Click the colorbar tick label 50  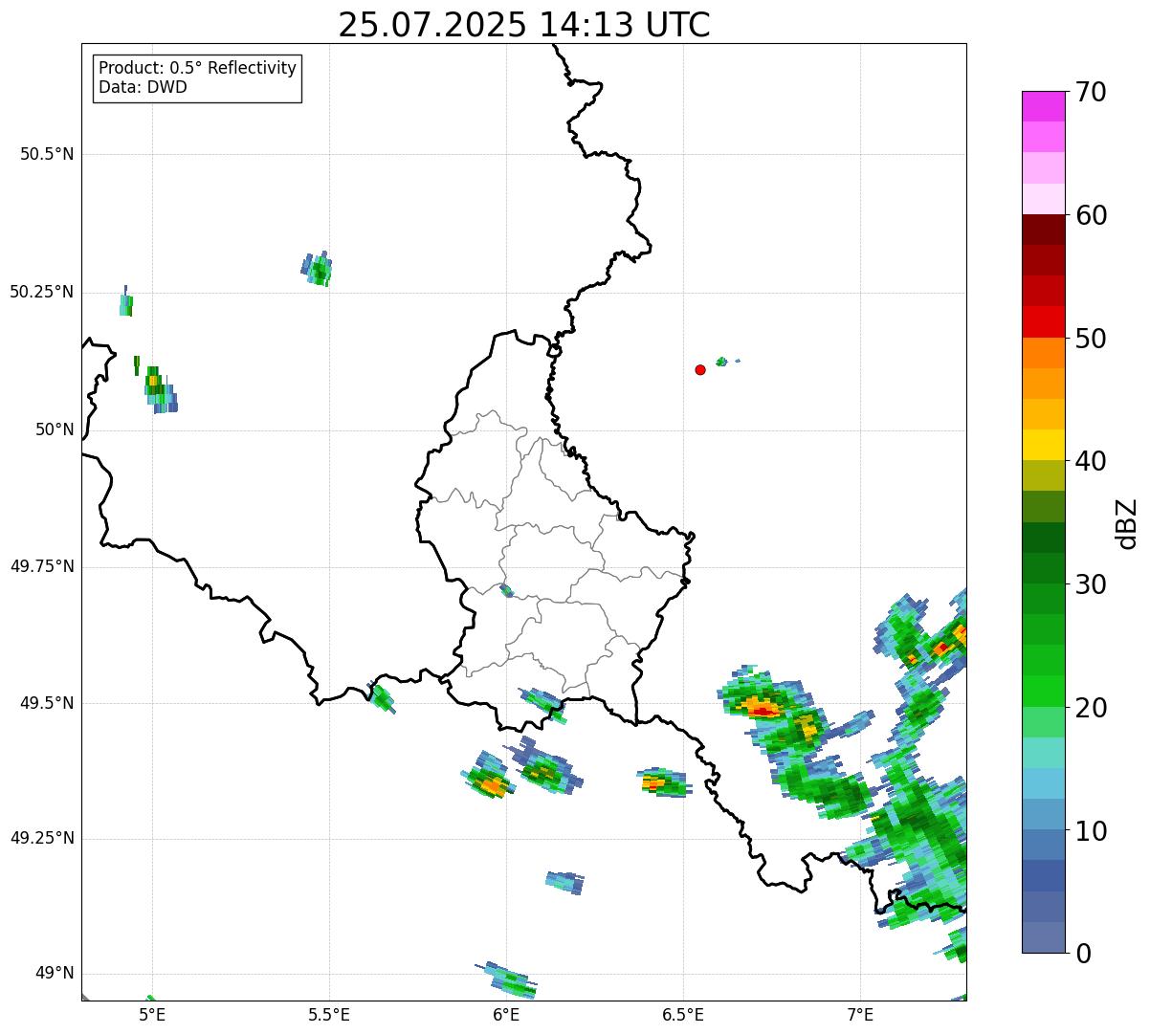pos(1091,339)
